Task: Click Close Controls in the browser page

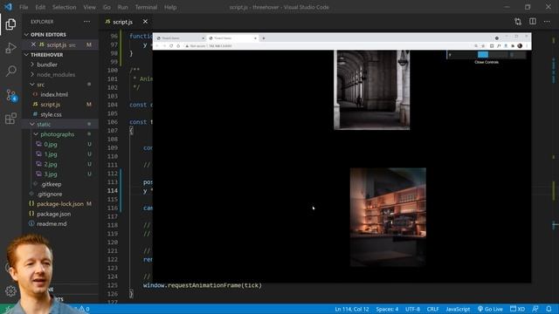Action: pos(487,62)
